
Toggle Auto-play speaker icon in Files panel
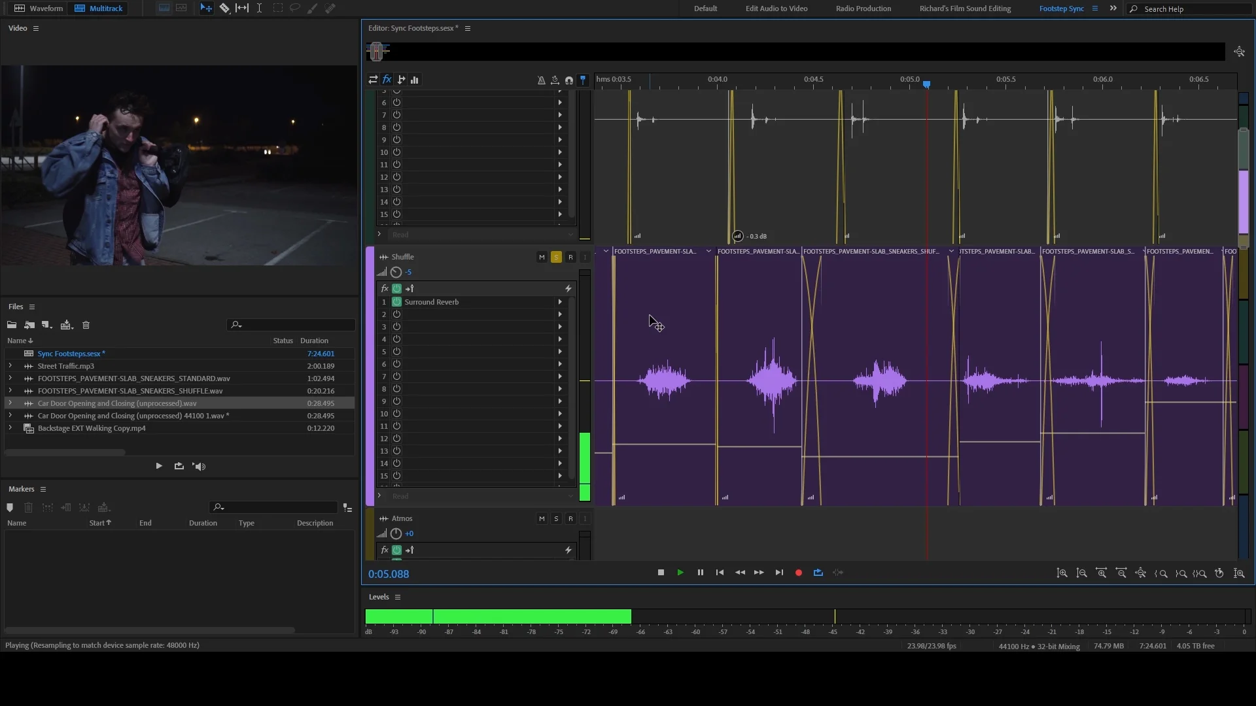199,466
